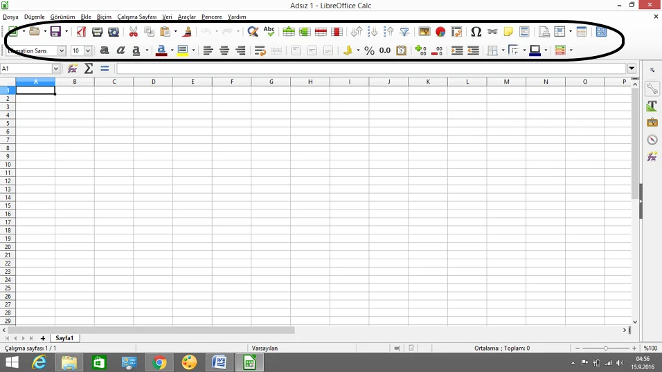This screenshot has width=662, height=372.
Task: Insert an image using the picture icon
Action: [x=424, y=31]
